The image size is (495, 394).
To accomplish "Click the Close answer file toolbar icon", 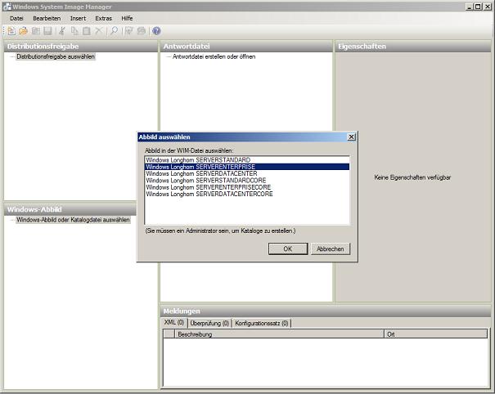I will [36, 31].
